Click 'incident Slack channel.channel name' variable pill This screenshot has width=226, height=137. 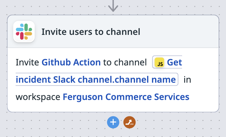pos(96,80)
